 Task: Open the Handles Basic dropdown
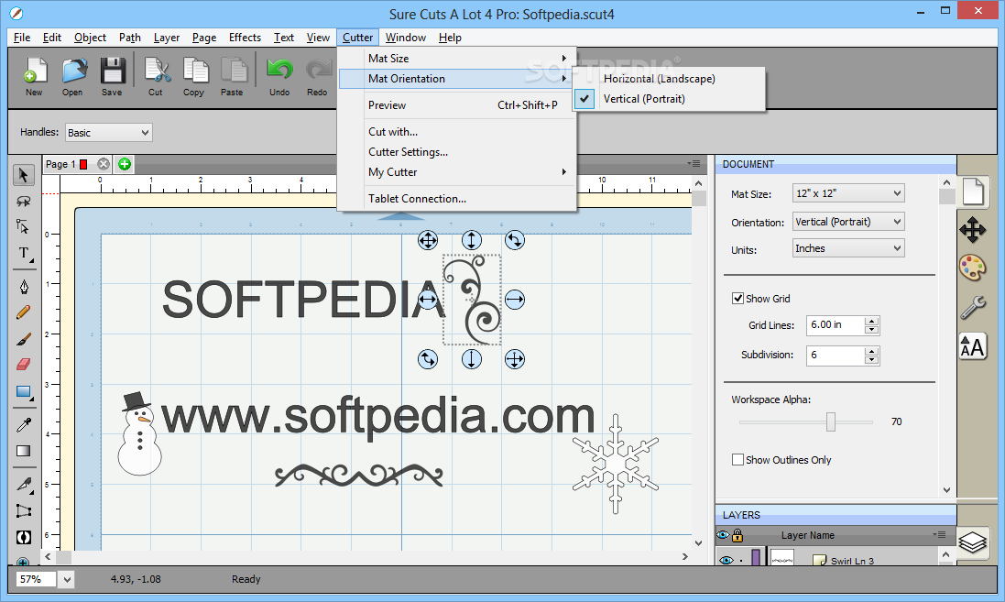click(x=109, y=133)
